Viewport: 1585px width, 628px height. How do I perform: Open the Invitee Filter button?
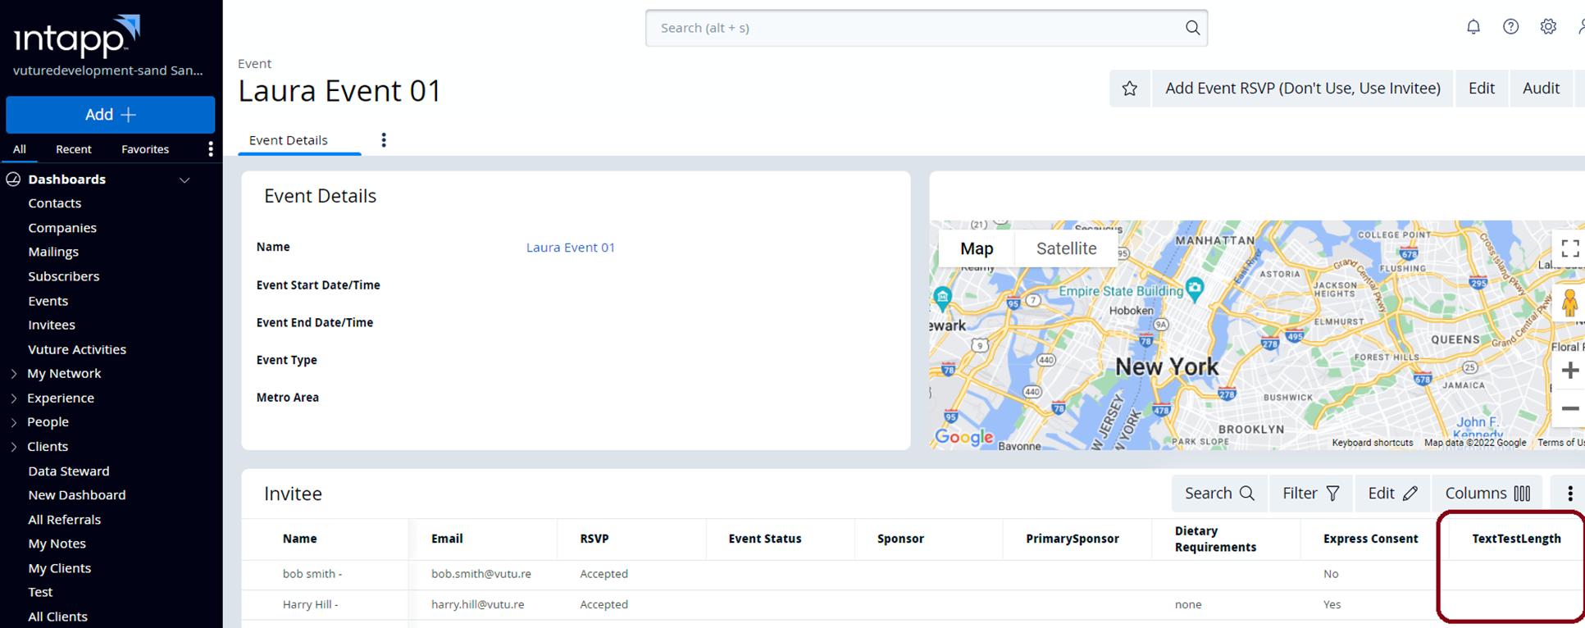(1311, 494)
